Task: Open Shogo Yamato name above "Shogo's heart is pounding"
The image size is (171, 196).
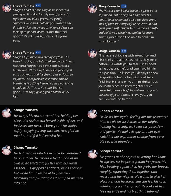Action: coord(24,6)
